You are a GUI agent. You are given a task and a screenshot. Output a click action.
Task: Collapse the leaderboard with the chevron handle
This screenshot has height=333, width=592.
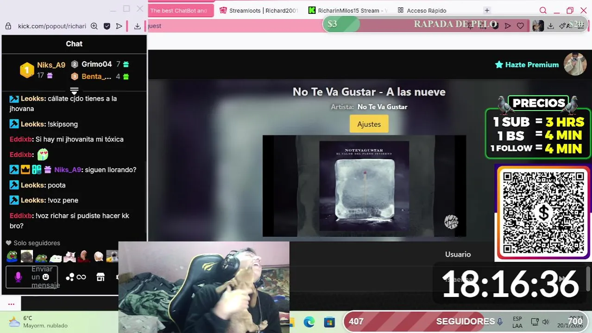point(74,90)
